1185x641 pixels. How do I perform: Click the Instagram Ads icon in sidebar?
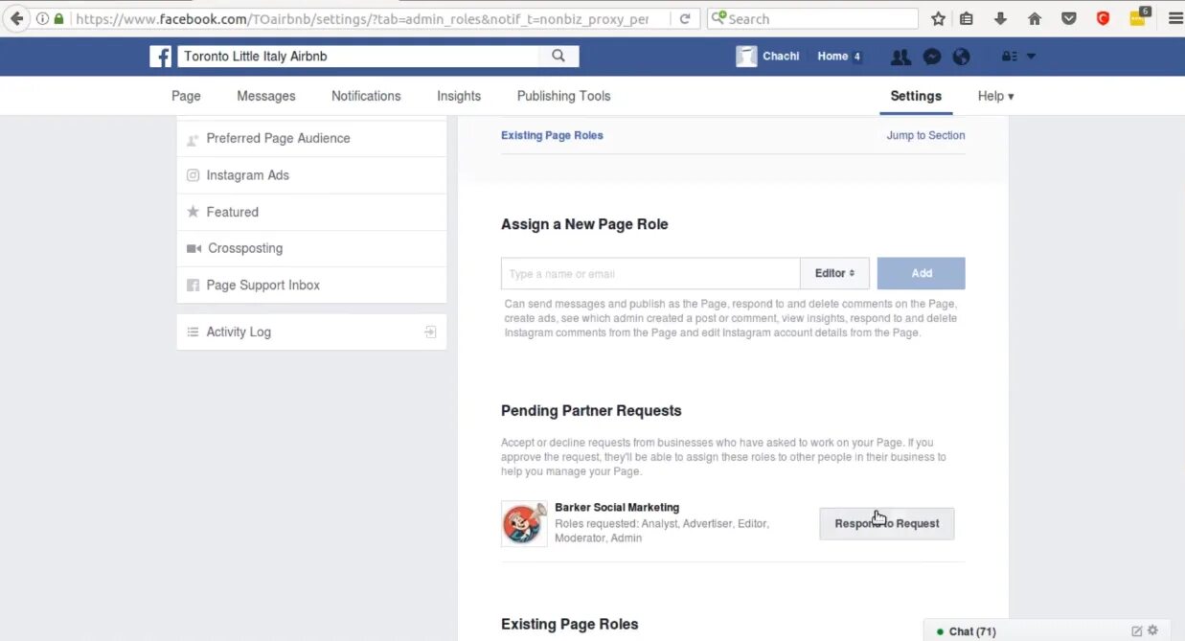pos(193,175)
